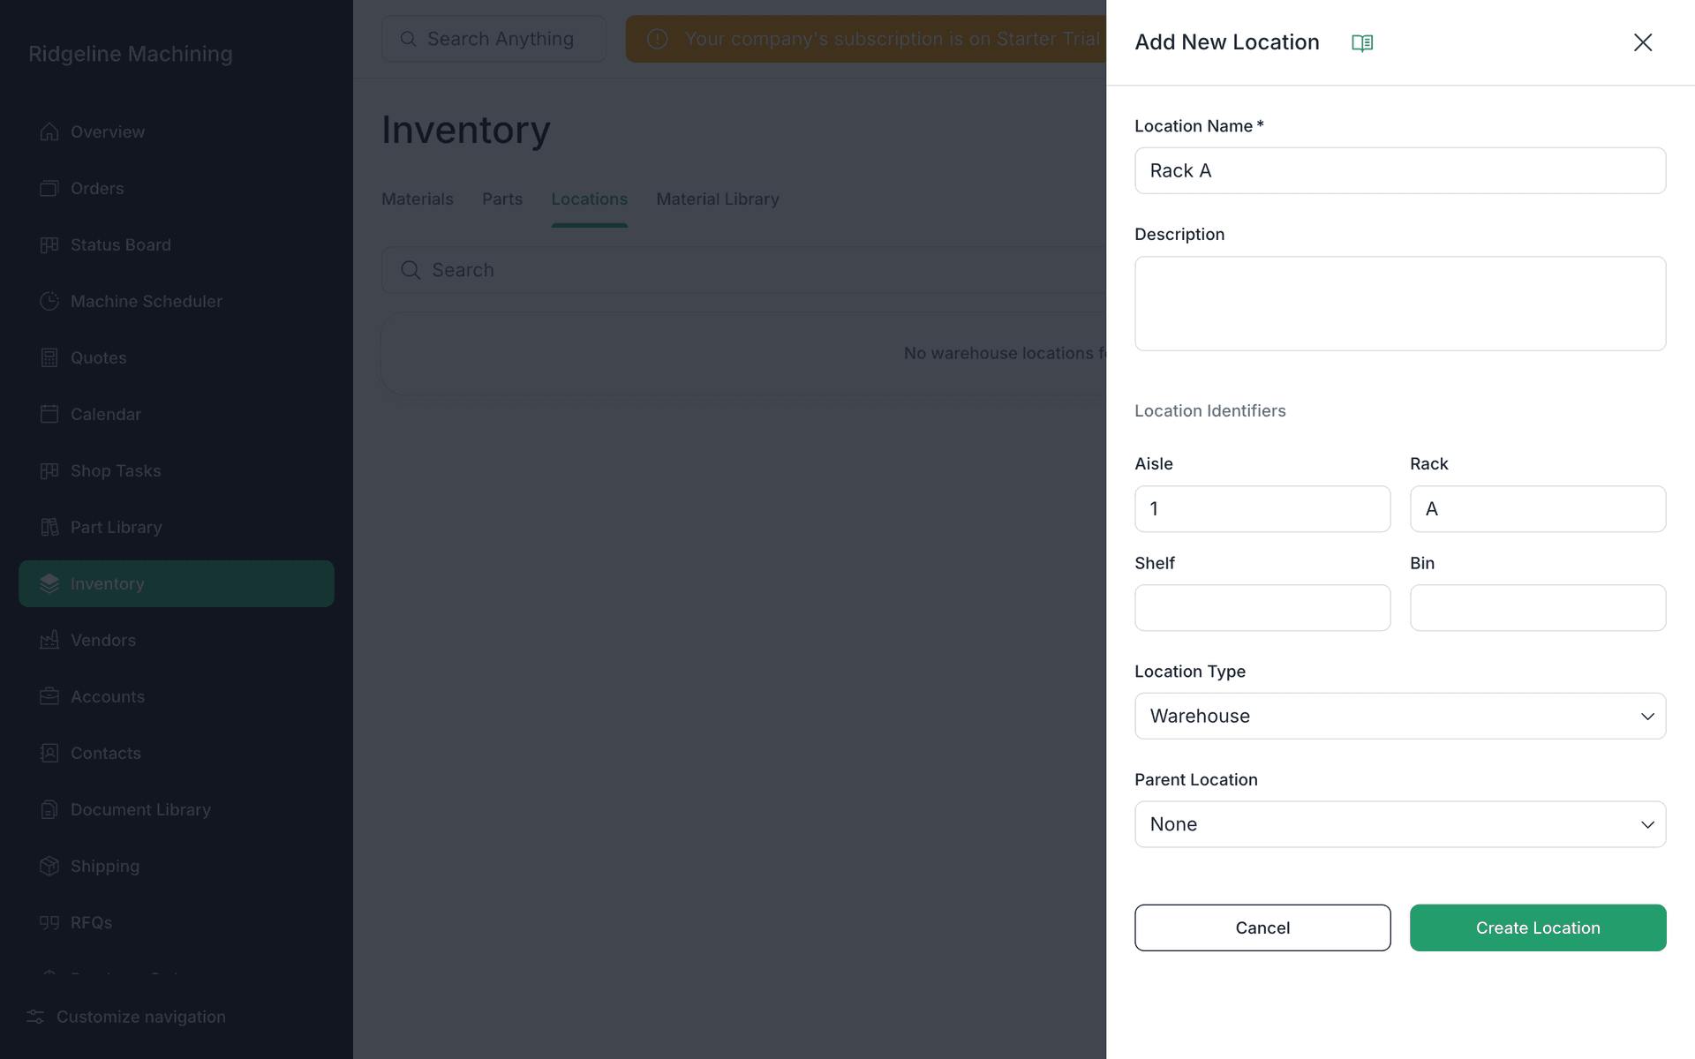The image size is (1695, 1059).
Task: Click the Create Location button
Action: [1538, 928]
